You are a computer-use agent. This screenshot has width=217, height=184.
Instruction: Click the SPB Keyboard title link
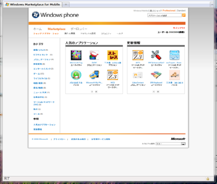(x=156, y=82)
